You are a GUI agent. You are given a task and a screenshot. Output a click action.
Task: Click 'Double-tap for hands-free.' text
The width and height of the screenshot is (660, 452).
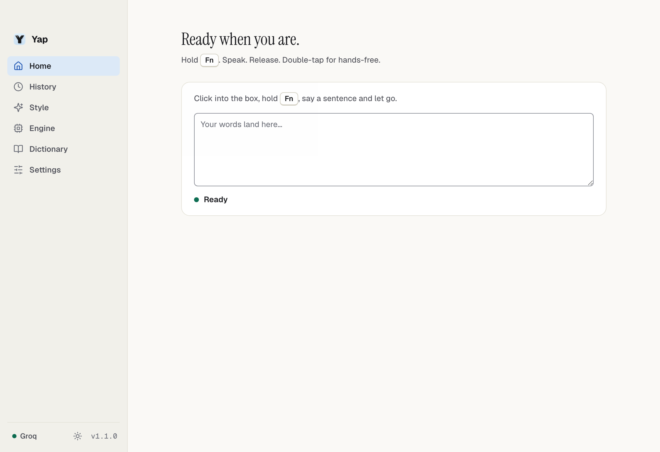coord(331,60)
